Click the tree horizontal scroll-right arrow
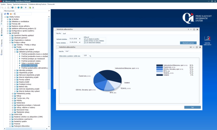Viewport: 217px width, 130px height. (47, 129)
